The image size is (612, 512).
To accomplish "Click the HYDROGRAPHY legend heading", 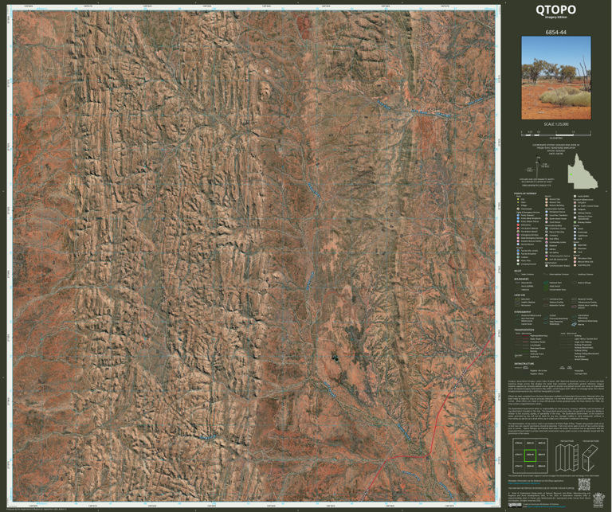I will click(522, 312).
